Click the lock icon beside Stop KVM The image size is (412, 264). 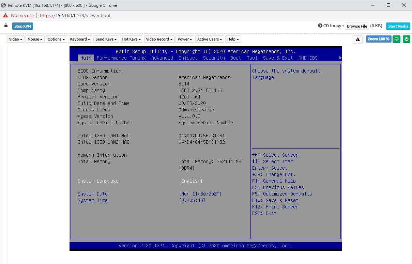(6, 26)
